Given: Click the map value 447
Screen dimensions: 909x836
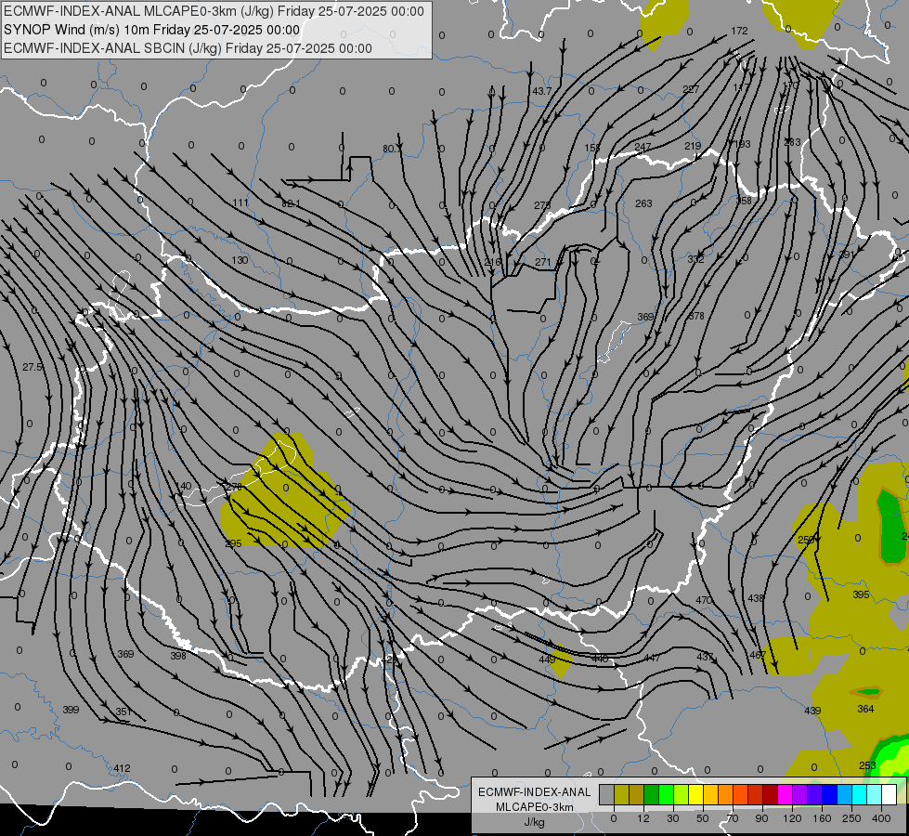Looking at the screenshot, I should pyautogui.click(x=652, y=658).
